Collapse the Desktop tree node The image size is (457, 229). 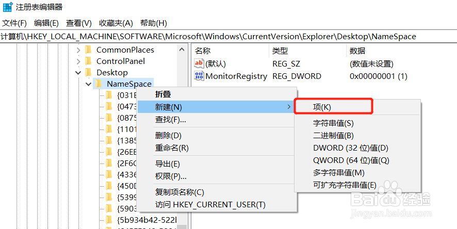[x=78, y=73]
